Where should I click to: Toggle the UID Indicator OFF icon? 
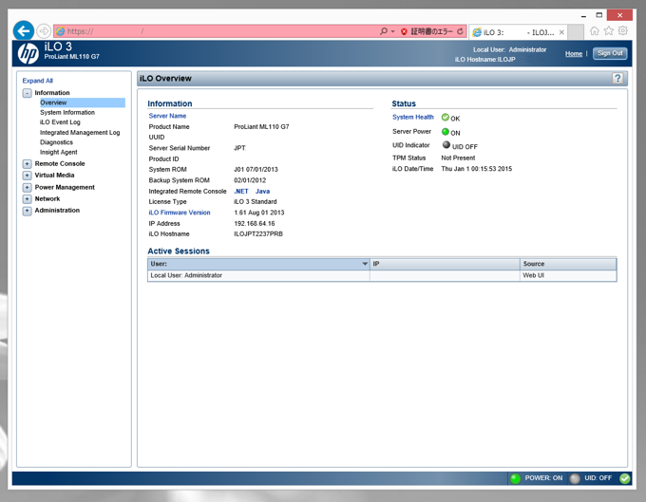coord(446,145)
